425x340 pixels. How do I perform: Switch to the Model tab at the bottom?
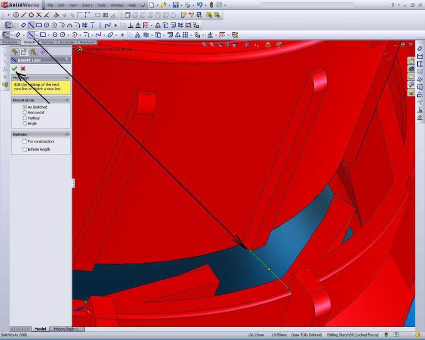[40, 329]
